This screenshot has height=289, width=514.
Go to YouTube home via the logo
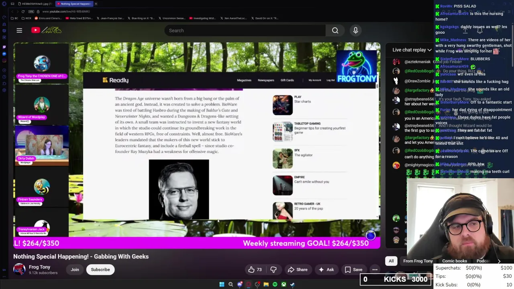[x=47, y=30]
